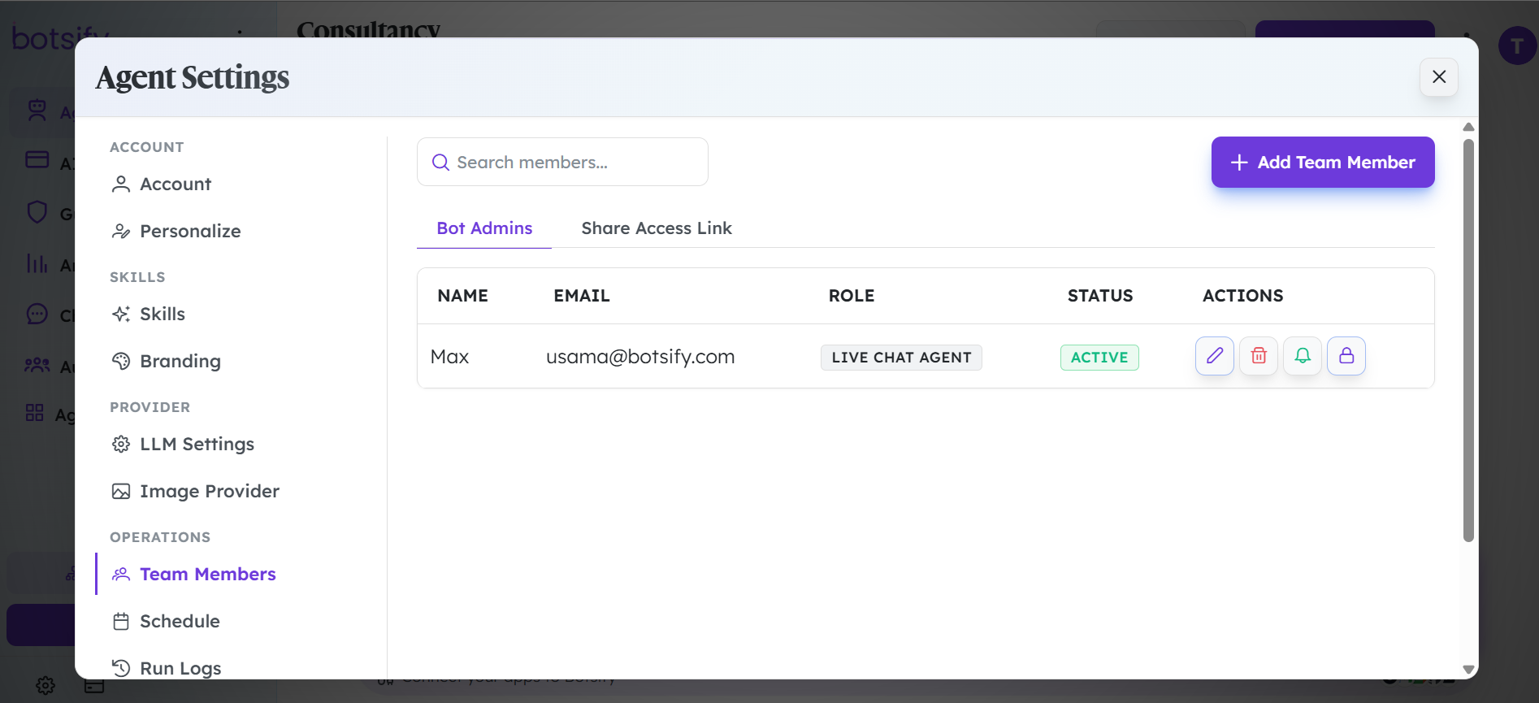The height and width of the screenshot is (703, 1539).
Task: Click the shield icon in background sidebar
Action: click(x=37, y=212)
